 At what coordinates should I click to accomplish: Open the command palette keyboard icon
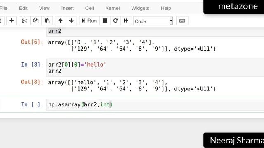(x=182, y=21)
